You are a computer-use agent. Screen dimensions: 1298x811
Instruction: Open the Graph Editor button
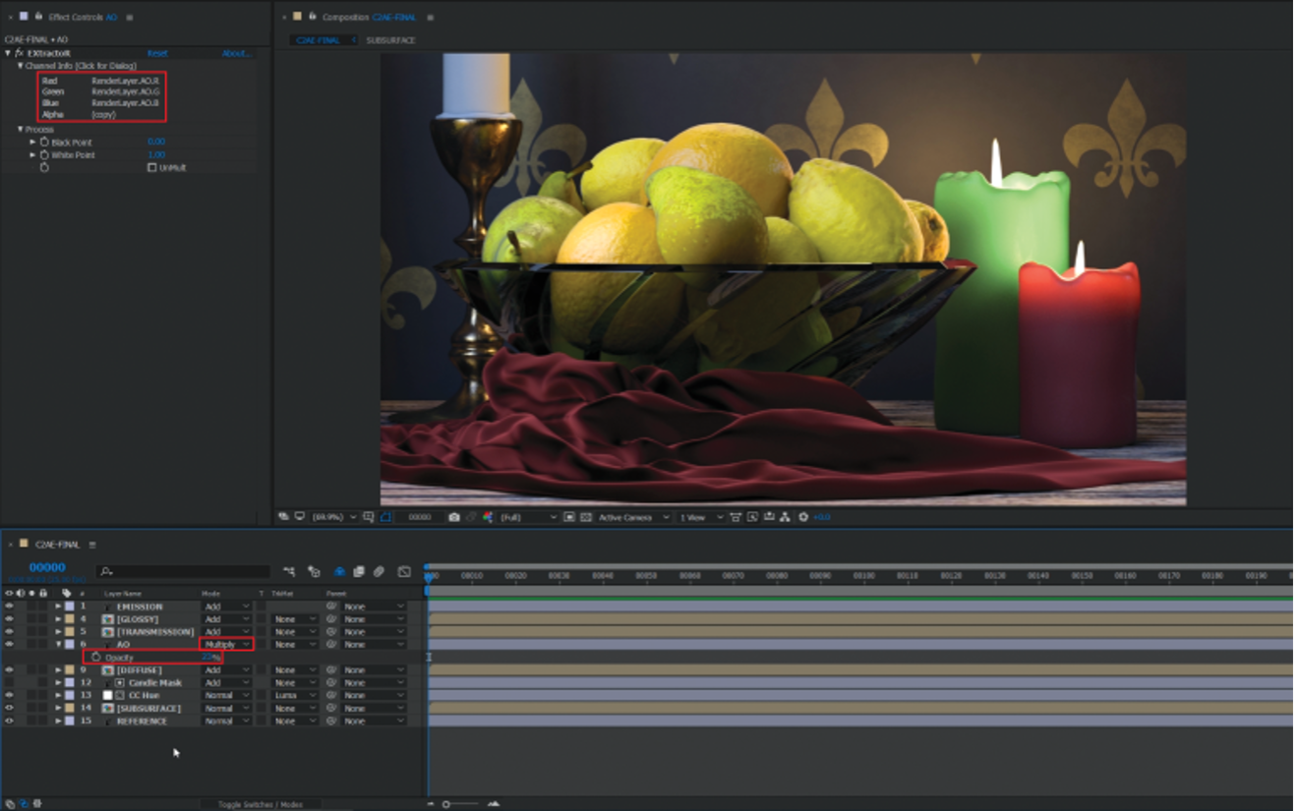pyautogui.click(x=404, y=571)
